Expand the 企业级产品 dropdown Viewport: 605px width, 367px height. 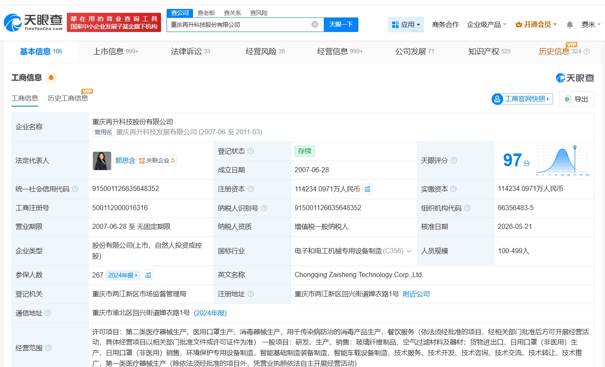point(487,25)
